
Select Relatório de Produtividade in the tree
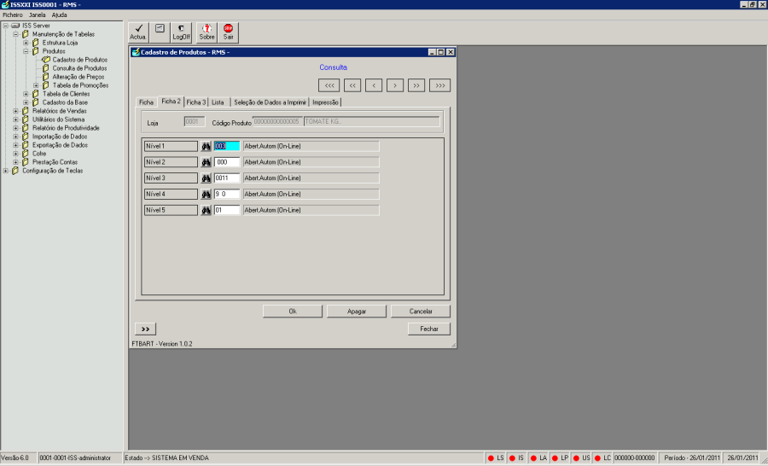(x=66, y=128)
